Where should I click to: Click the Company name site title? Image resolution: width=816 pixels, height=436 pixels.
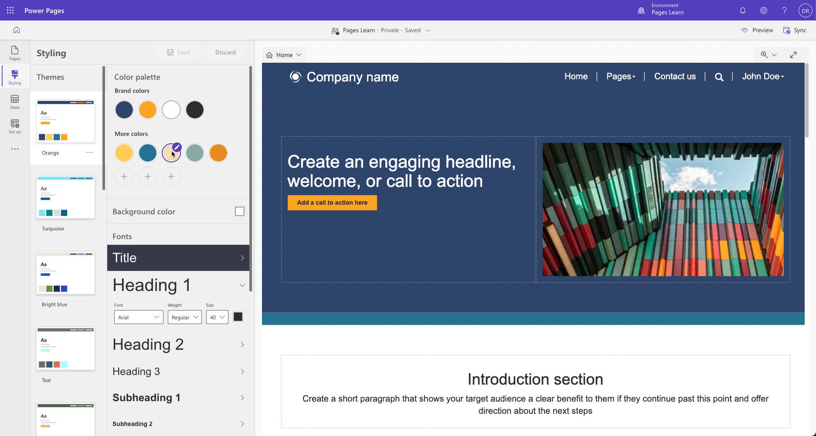(353, 77)
